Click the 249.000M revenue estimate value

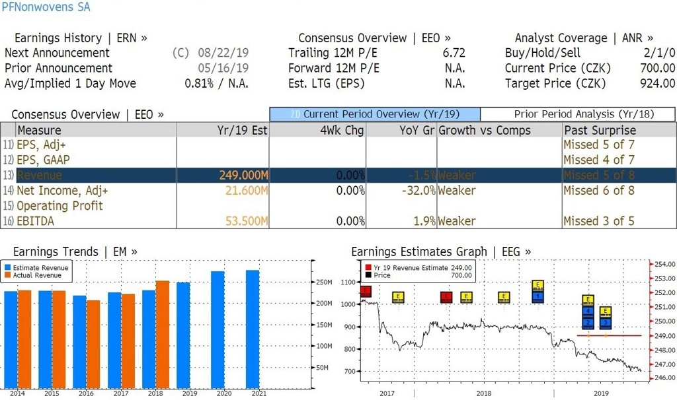(243, 176)
